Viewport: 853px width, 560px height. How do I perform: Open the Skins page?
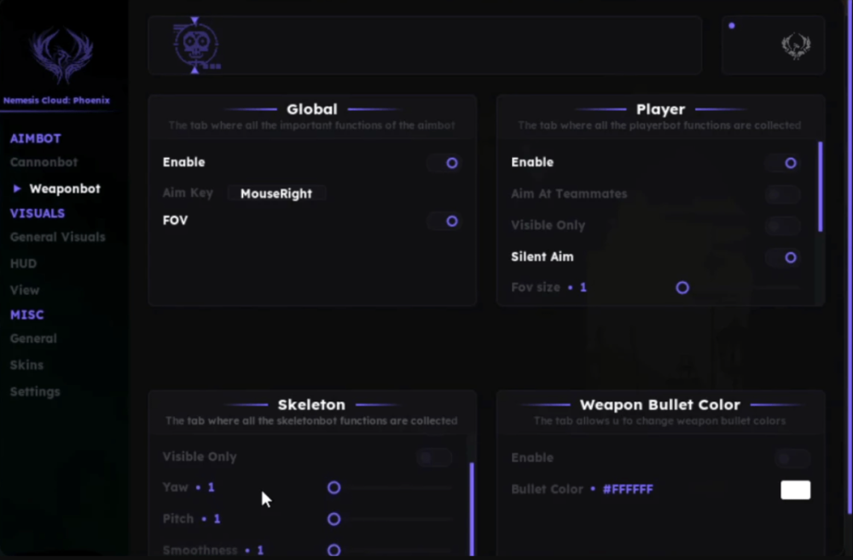[26, 365]
